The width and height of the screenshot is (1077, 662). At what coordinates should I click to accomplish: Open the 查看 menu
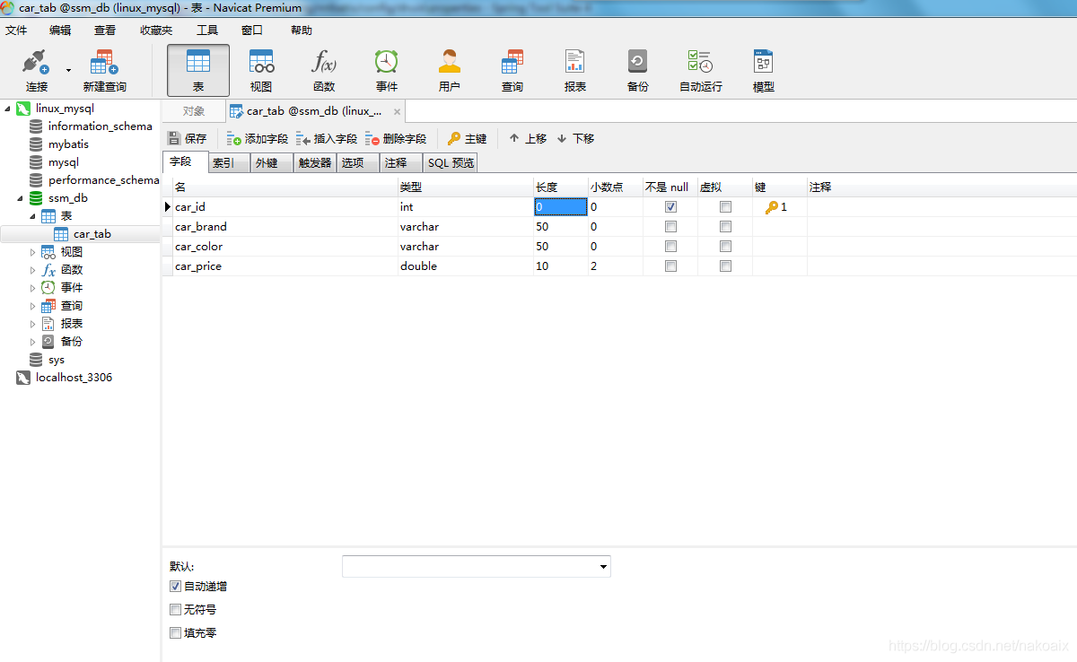[x=105, y=30]
